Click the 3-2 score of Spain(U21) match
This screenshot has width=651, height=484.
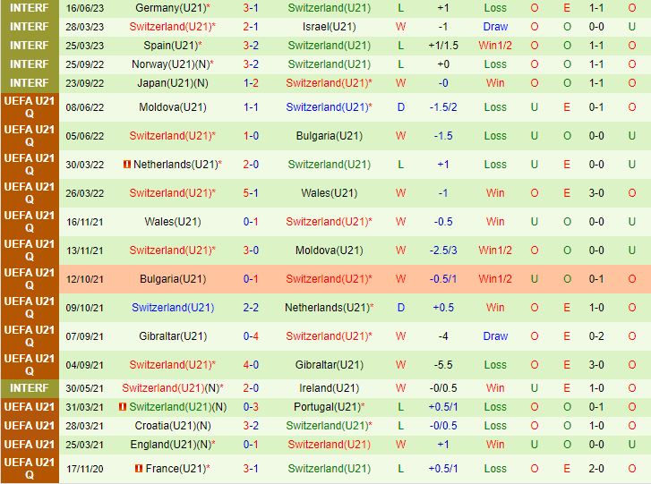click(x=251, y=46)
